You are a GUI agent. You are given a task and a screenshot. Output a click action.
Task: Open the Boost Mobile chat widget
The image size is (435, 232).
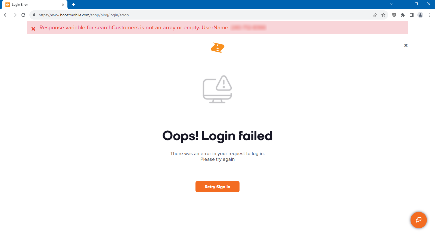pos(418,220)
